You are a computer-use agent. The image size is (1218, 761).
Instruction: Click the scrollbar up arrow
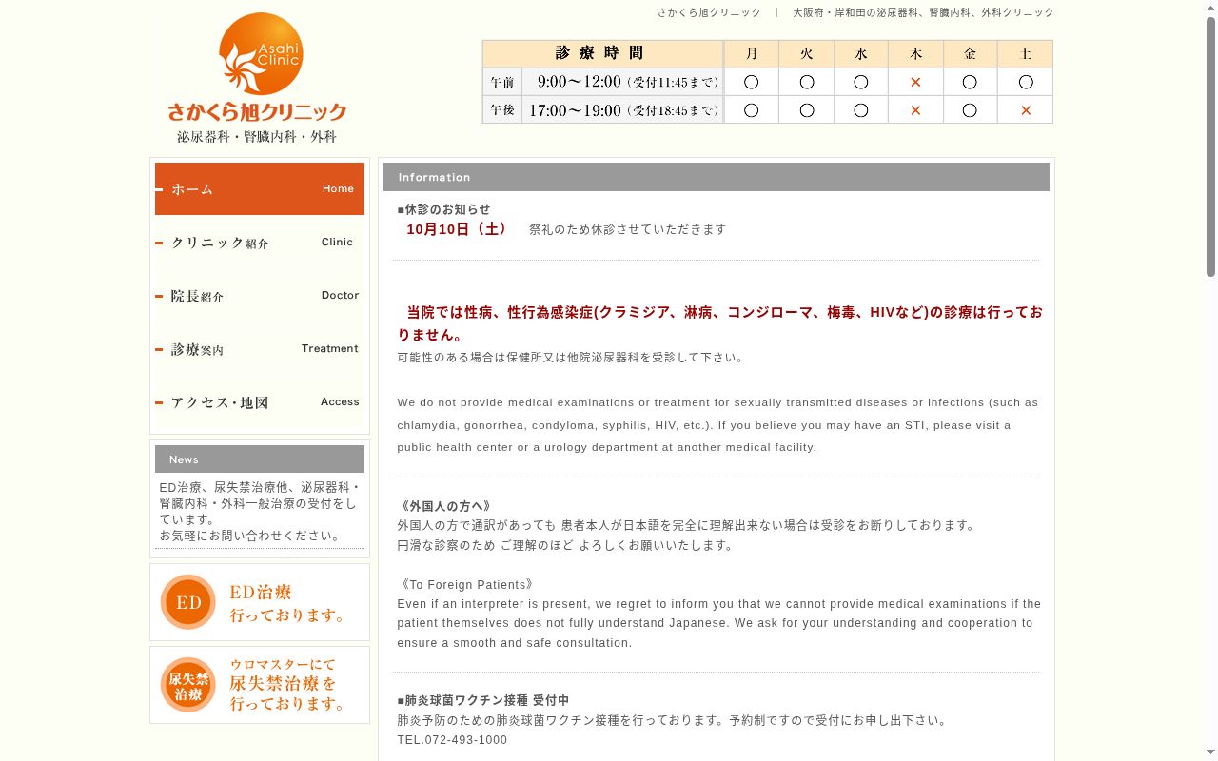(1210, 8)
